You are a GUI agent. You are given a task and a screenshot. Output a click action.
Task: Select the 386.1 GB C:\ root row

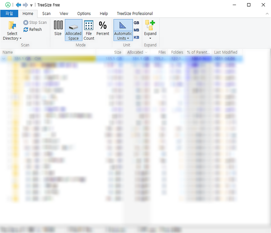coord(122,59)
